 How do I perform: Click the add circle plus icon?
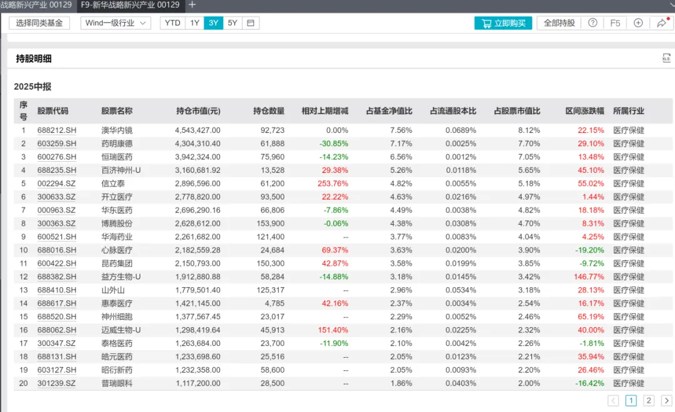(638, 23)
